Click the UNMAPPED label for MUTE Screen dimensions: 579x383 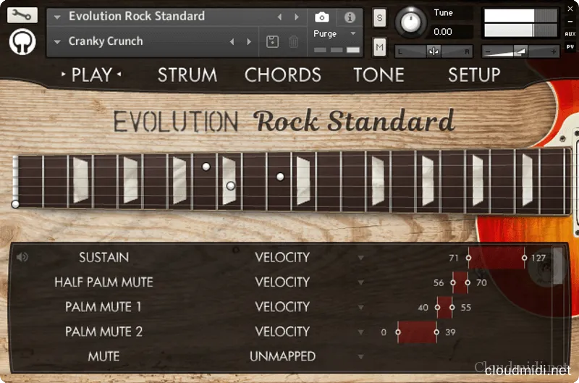click(x=282, y=356)
